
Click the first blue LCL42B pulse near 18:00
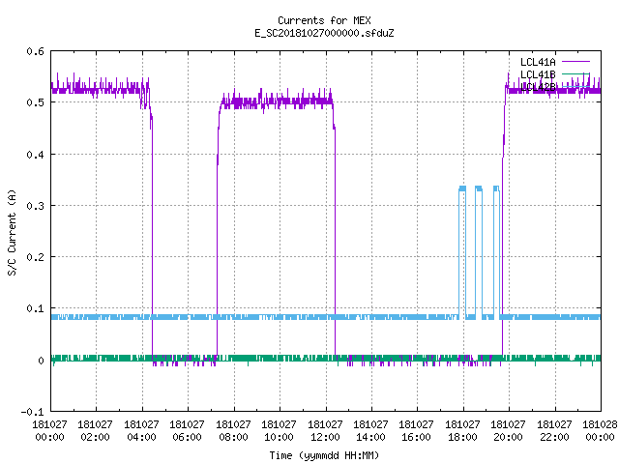point(462,250)
